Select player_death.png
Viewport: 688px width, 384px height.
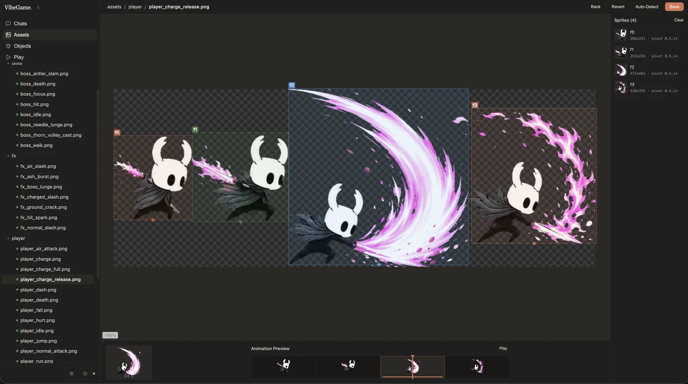point(39,300)
